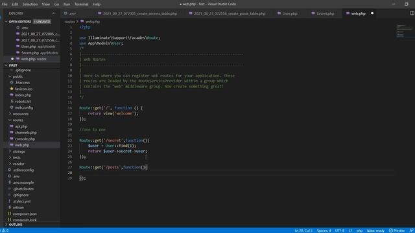Open the Edit menu

coord(15,5)
